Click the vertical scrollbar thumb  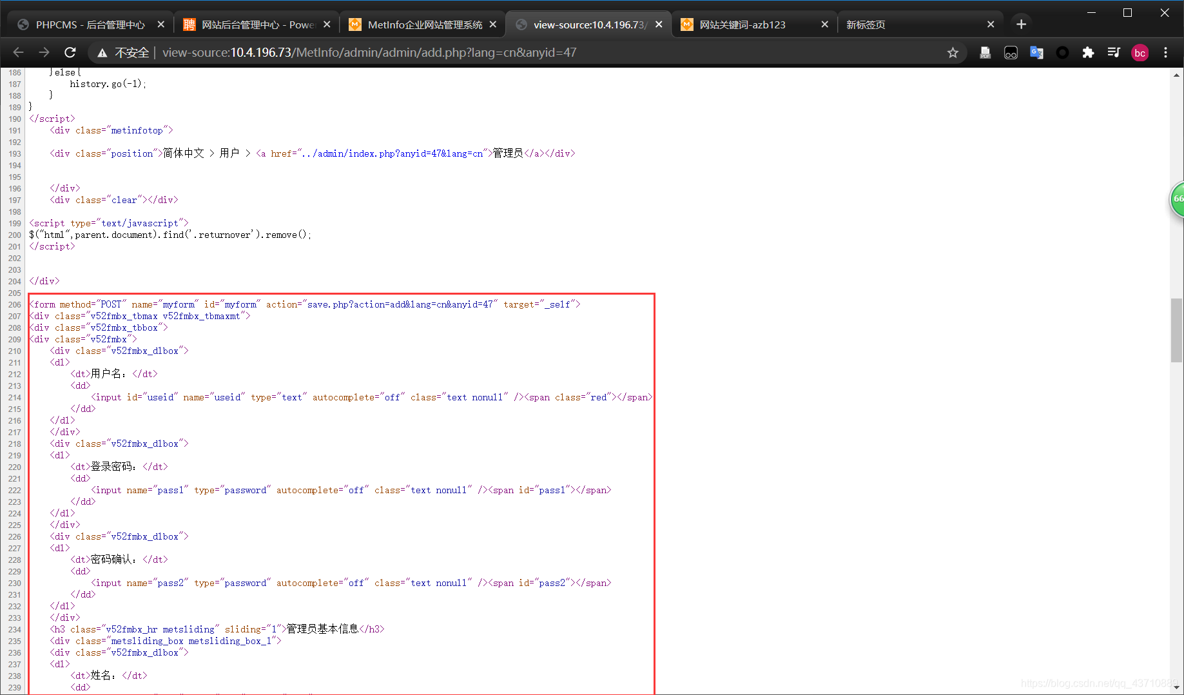click(1177, 330)
